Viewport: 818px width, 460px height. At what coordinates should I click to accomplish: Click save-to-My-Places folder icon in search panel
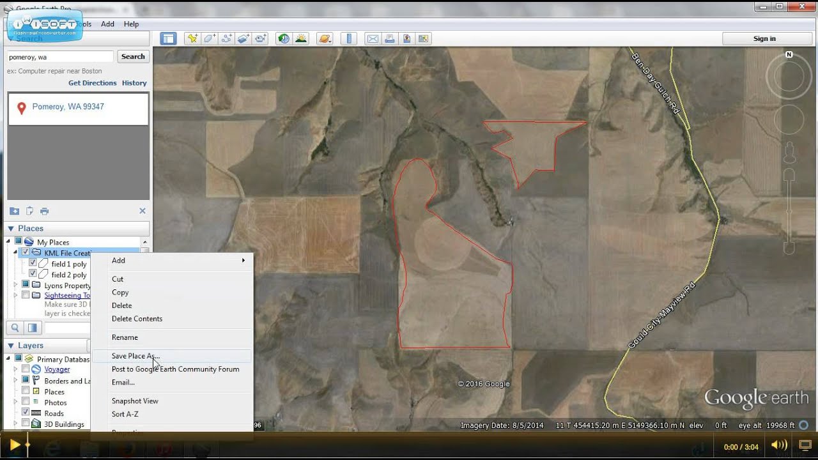pos(14,211)
